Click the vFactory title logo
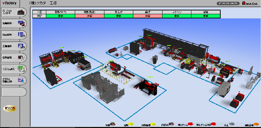Viewport: 261px width, 128px height. [x=9, y=3]
